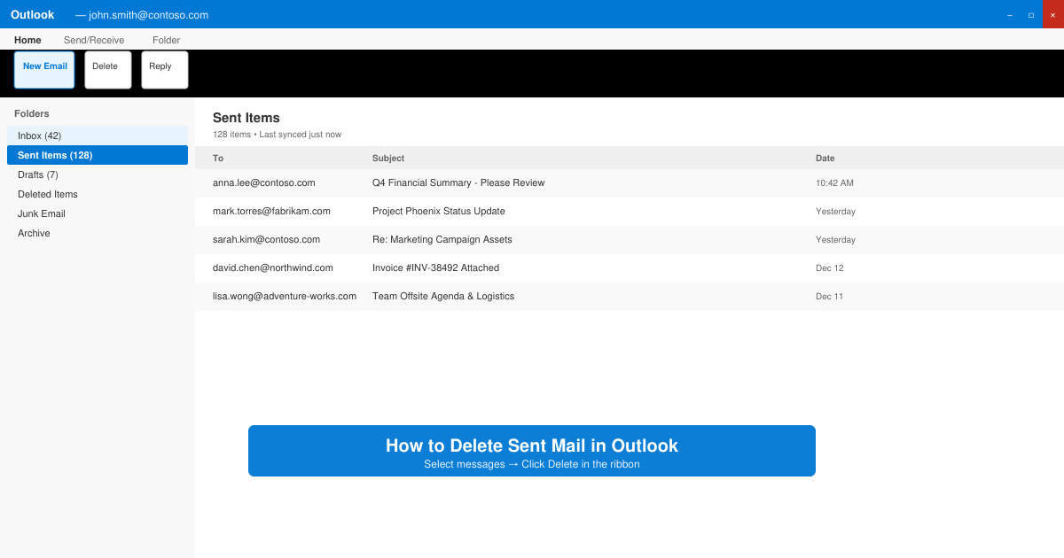This screenshot has height=558, width=1064.
Task: Open the Deleted Items folder
Action: tap(98, 194)
